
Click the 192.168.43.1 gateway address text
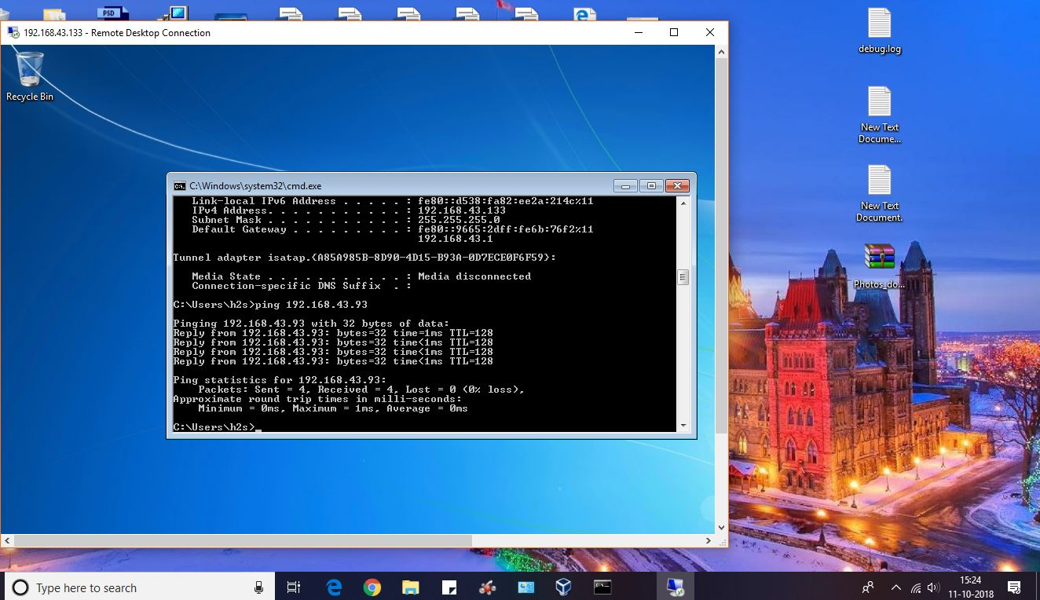(x=456, y=239)
